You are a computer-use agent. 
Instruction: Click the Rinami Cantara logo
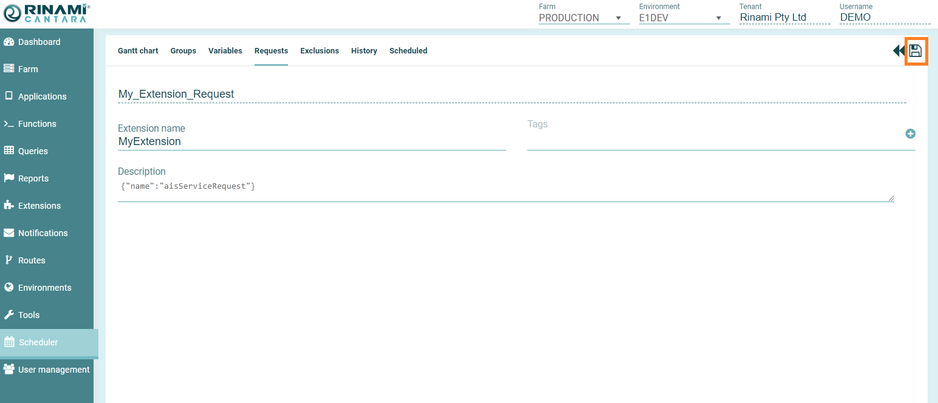coord(47,13)
